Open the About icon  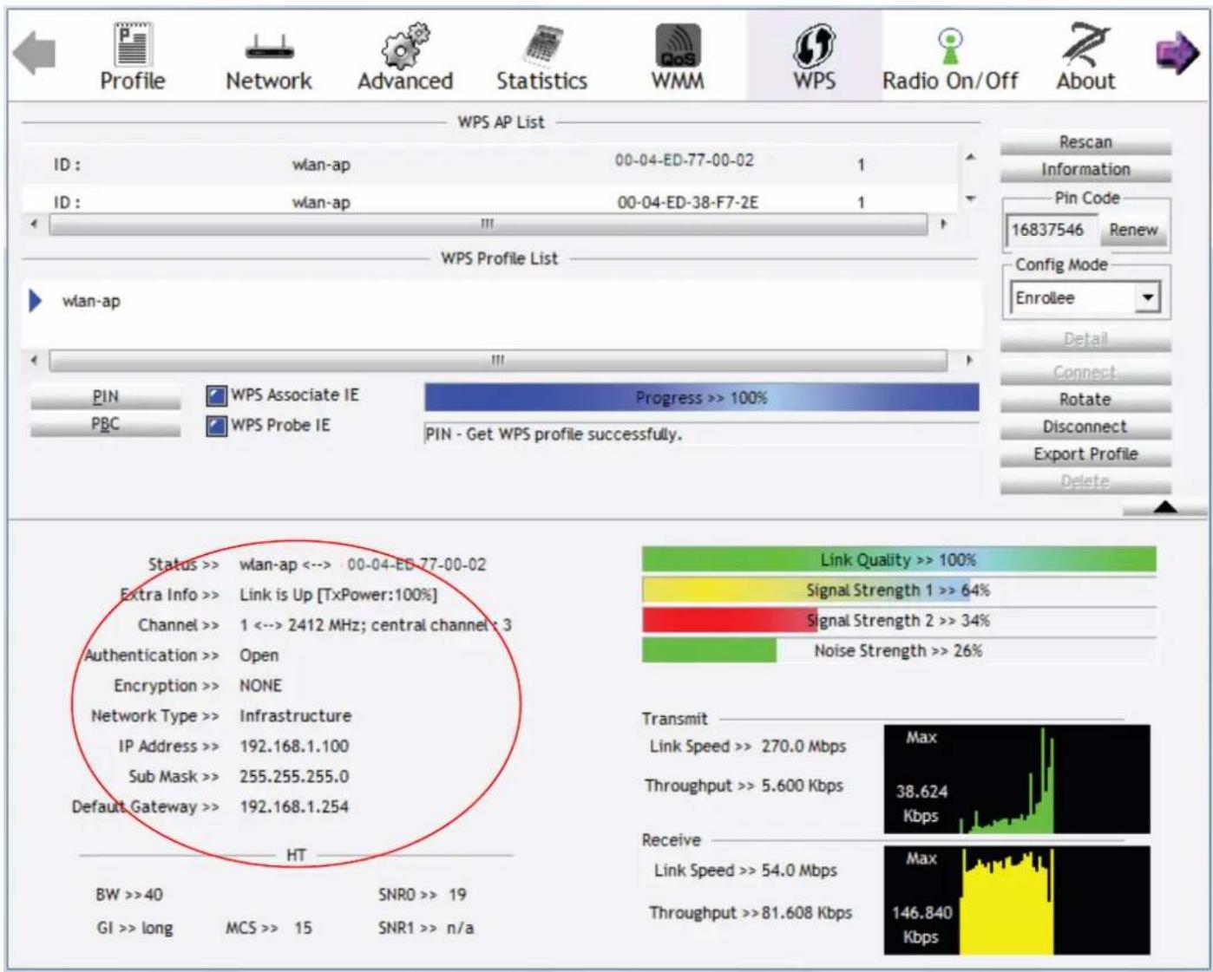coord(1085,44)
